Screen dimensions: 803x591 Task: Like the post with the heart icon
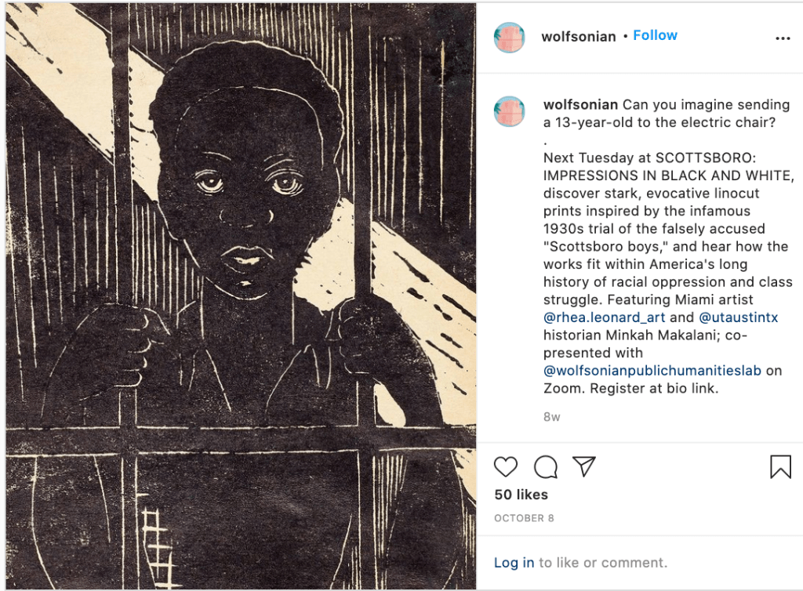[x=506, y=466]
